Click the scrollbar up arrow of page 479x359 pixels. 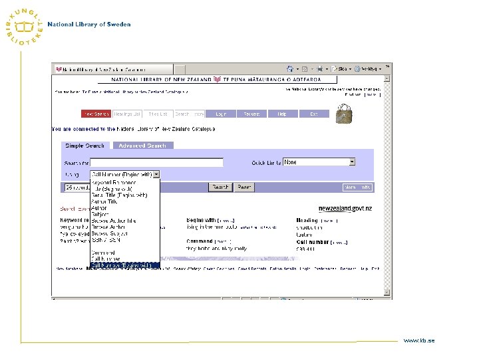point(387,78)
